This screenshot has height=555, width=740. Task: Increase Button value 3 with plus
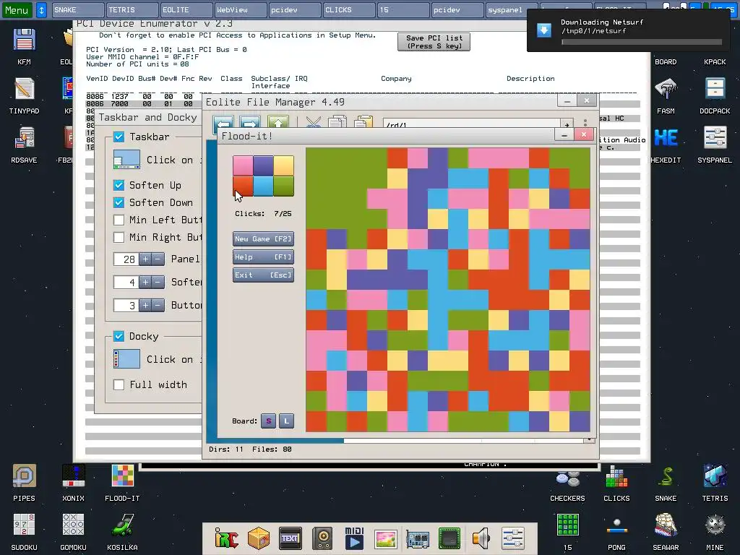[x=145, y=306]
